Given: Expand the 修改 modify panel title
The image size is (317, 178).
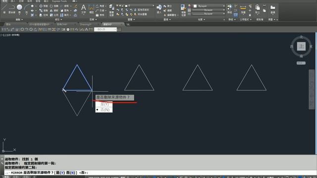Looking at the screenshot, I should [58, 20].
